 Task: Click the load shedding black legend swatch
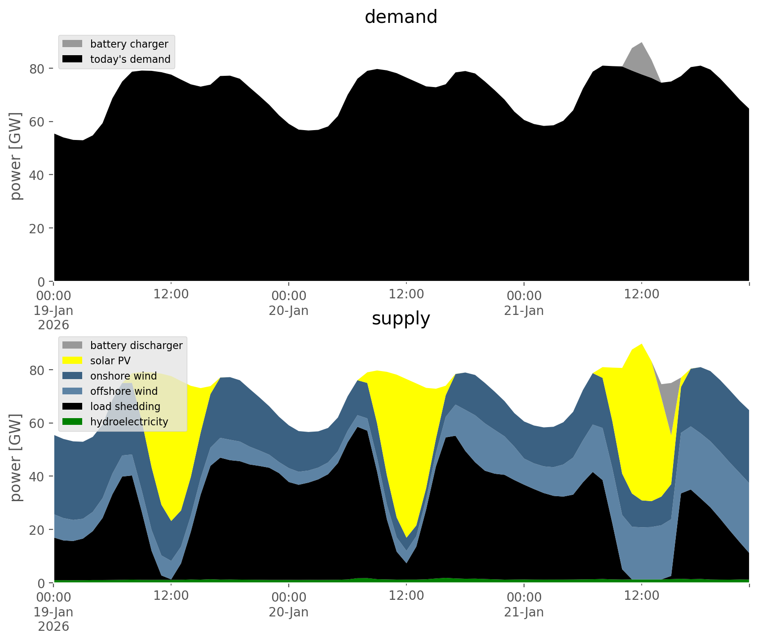pos(72,406)
